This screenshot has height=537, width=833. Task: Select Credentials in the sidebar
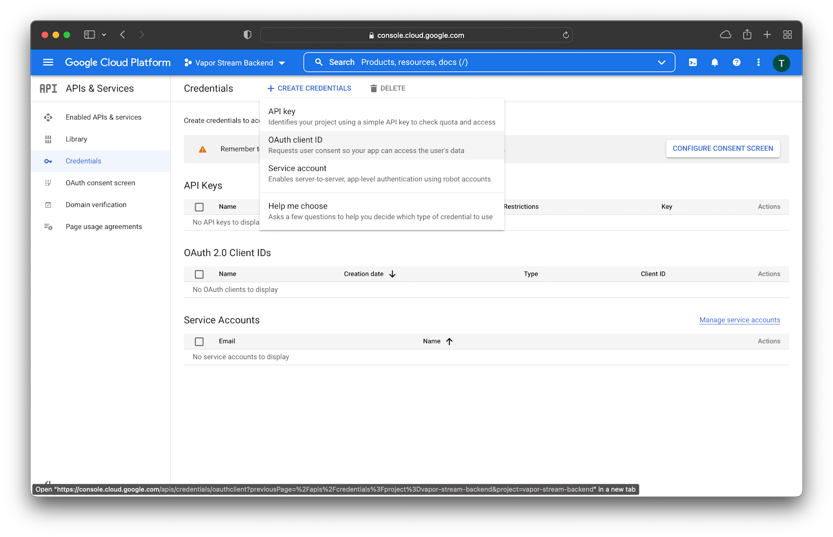[x=83, y=161]
